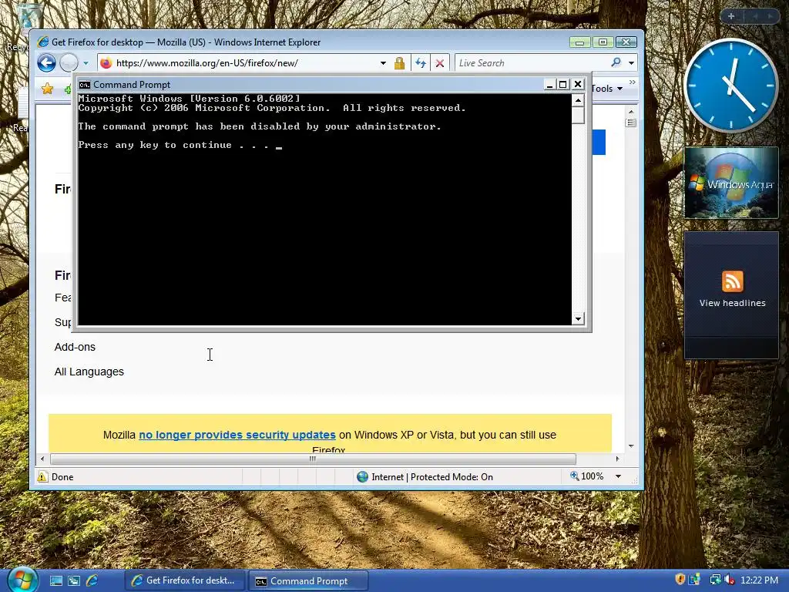Image resolution: width=789 pixels, height=592 pixels.
Task: Close the Command Prompt window
Action: [x=578, y=85]
